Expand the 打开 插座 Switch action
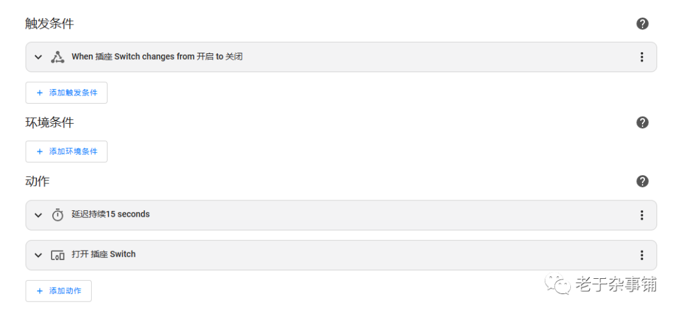This screenshot has width=679, height=314. click(x=38, y=255)
